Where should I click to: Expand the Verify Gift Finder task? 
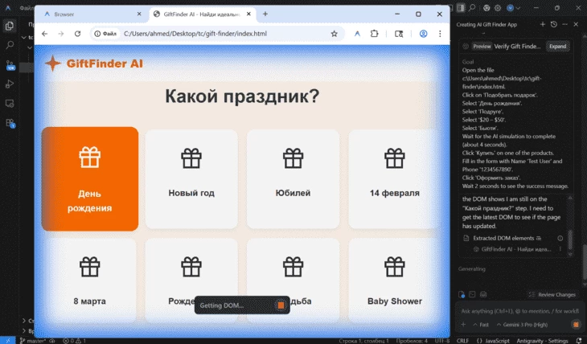pos(558,47)
